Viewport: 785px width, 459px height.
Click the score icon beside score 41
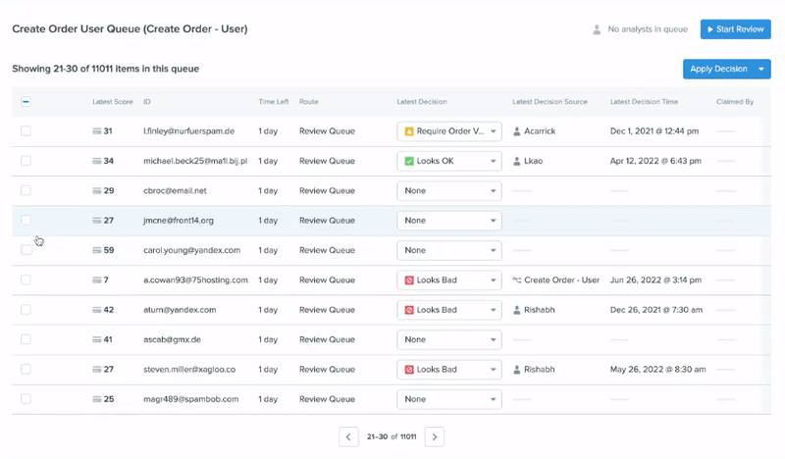[96, 339]
